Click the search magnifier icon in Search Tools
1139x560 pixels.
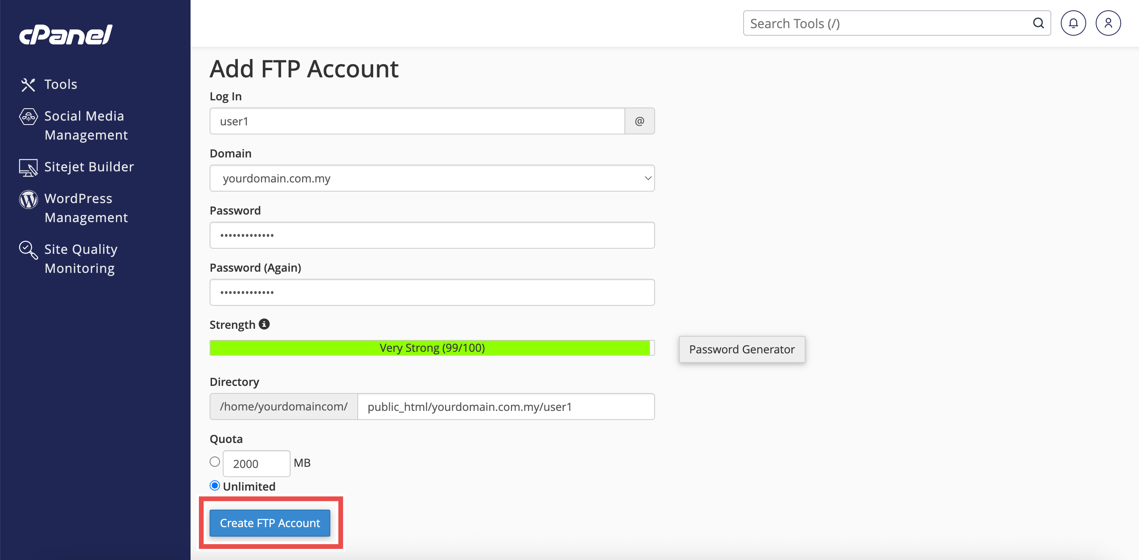[x=1038, y=23]
